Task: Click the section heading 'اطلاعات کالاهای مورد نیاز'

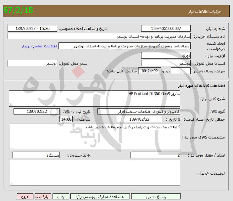Action: (201, 86)
